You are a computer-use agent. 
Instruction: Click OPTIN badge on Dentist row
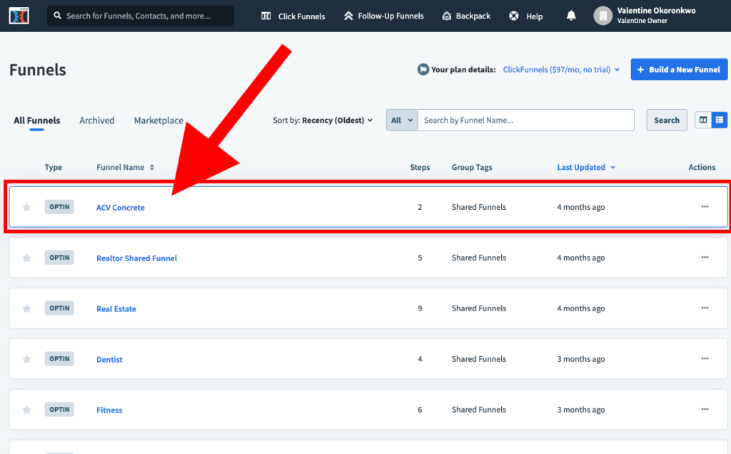tap(59, 358)
